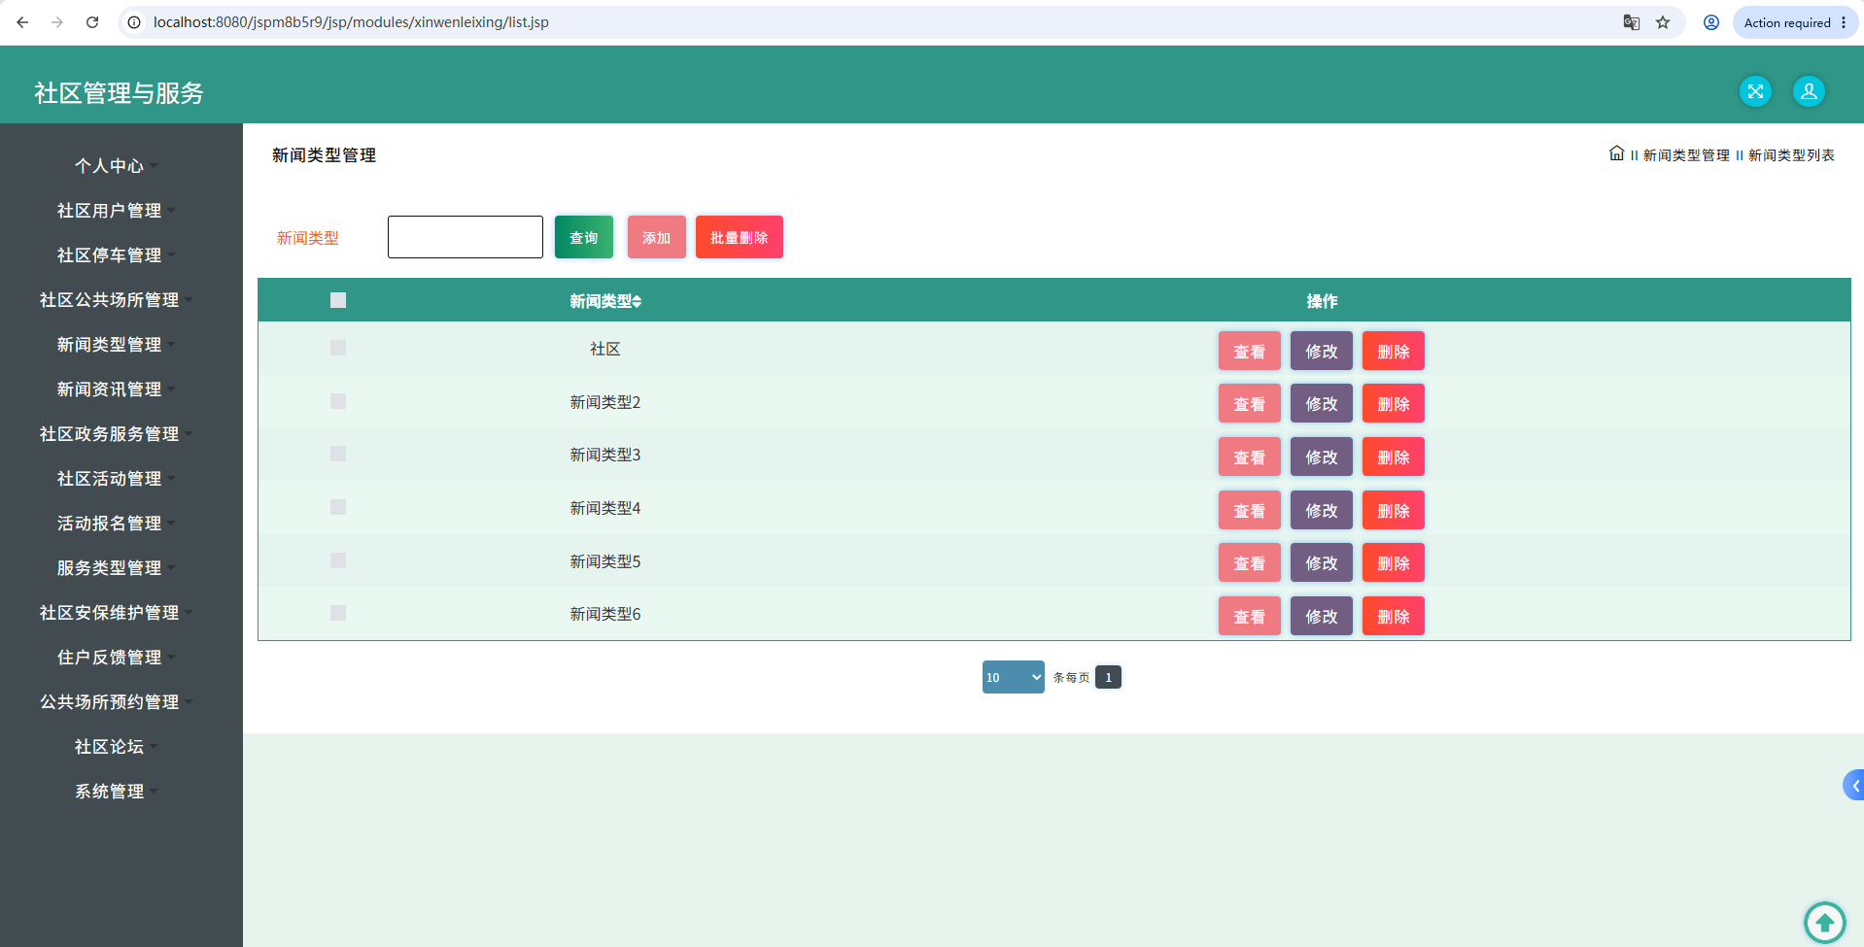Click the home icon in breadcrumb
This screenshot has height=947, width=1864.
coord(1616,153)
